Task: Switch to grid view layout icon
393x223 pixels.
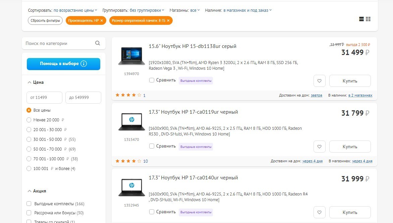Action: tap(368, 19)
